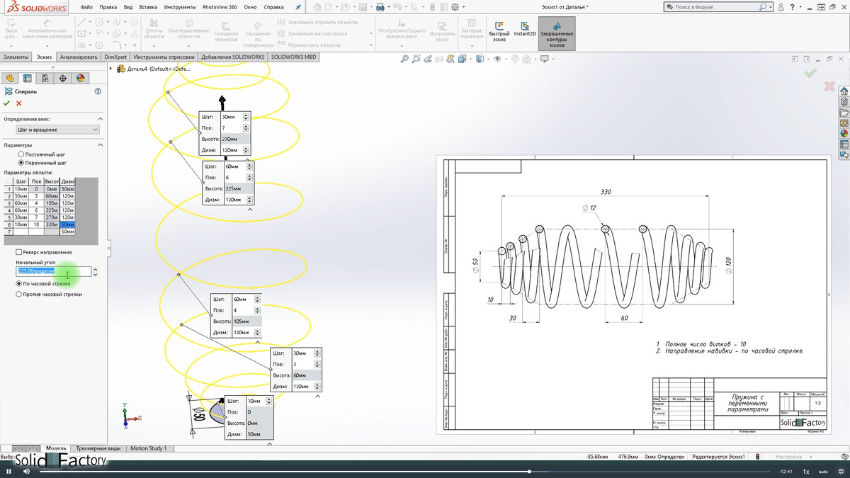850x478 pixels.
Task: Open the Шаг и вращение dropdown
Action: (x=58, y=130)
